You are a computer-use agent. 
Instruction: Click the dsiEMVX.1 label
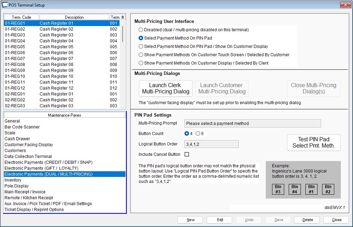335,208
